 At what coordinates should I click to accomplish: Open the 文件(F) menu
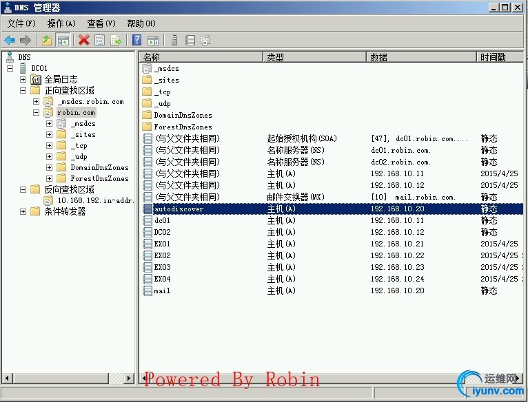tap(21, 23)
